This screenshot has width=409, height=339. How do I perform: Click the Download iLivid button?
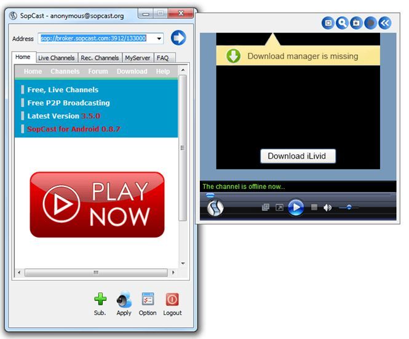[298, 156]
